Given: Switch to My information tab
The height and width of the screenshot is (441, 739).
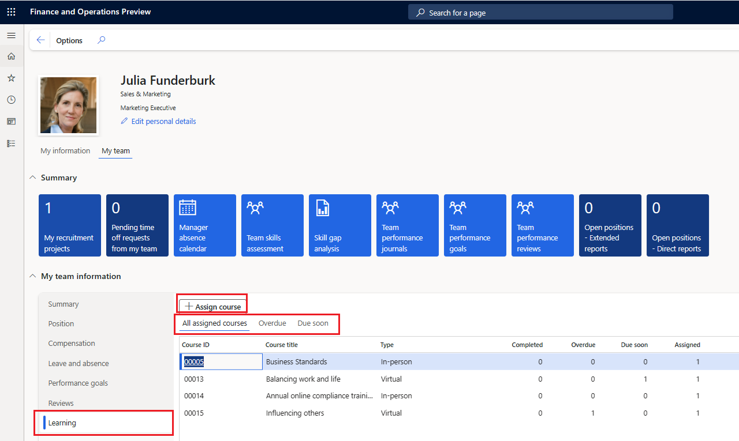Looking at the screenshot, I should click(65, 150).
